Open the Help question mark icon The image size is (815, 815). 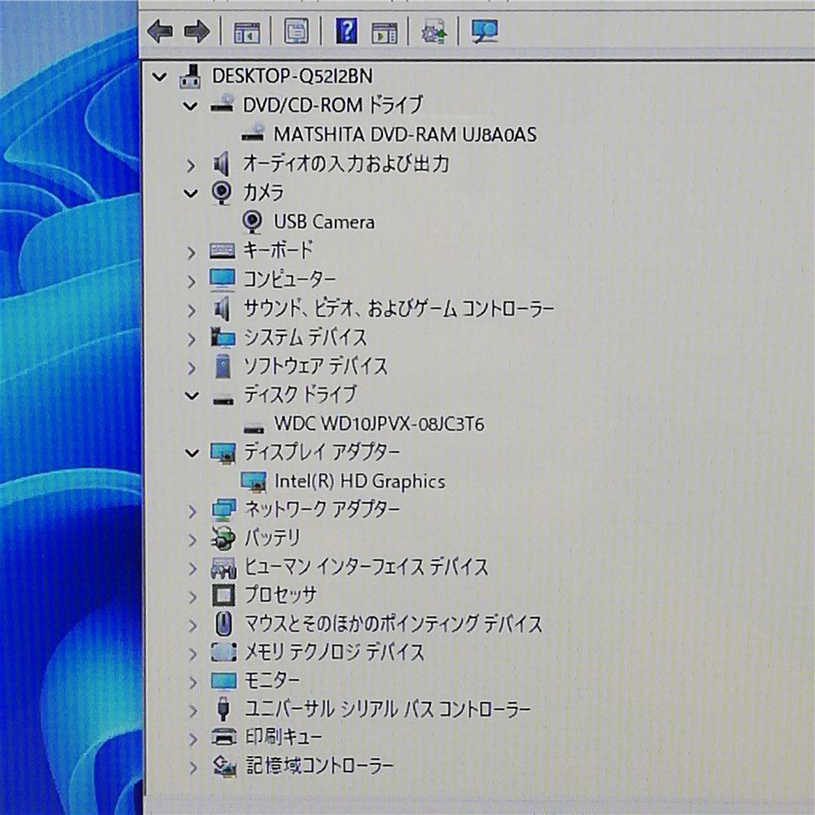pos(346,31)
